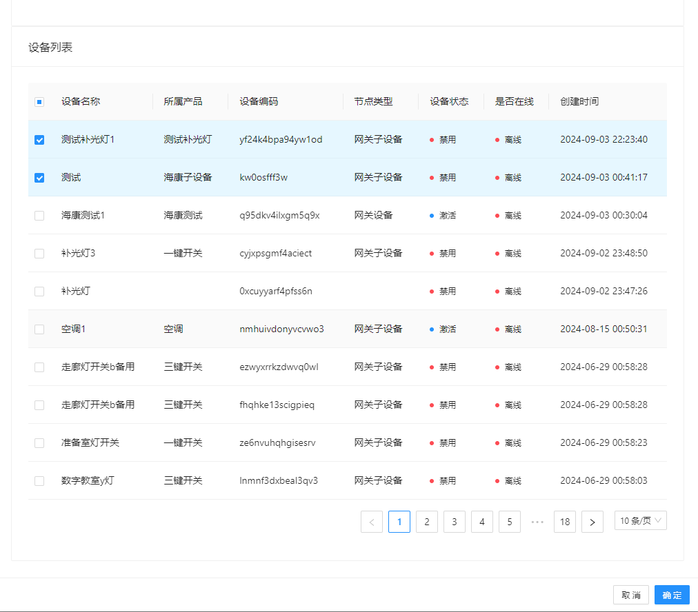Click the 准备室灯开关 device name
The height and width of the screenshot is (612, 698).
[90, 442]
